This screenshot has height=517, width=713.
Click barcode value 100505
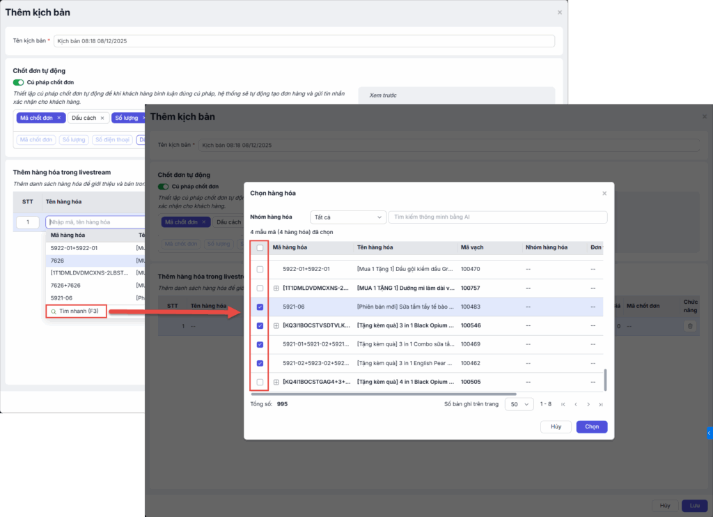click(471, 382)
